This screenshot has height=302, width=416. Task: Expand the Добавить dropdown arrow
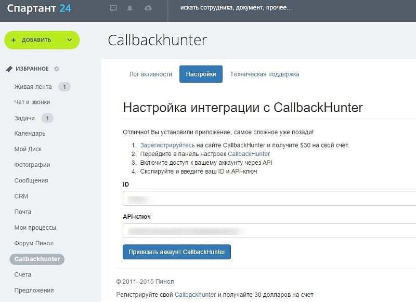click(69, 40)
